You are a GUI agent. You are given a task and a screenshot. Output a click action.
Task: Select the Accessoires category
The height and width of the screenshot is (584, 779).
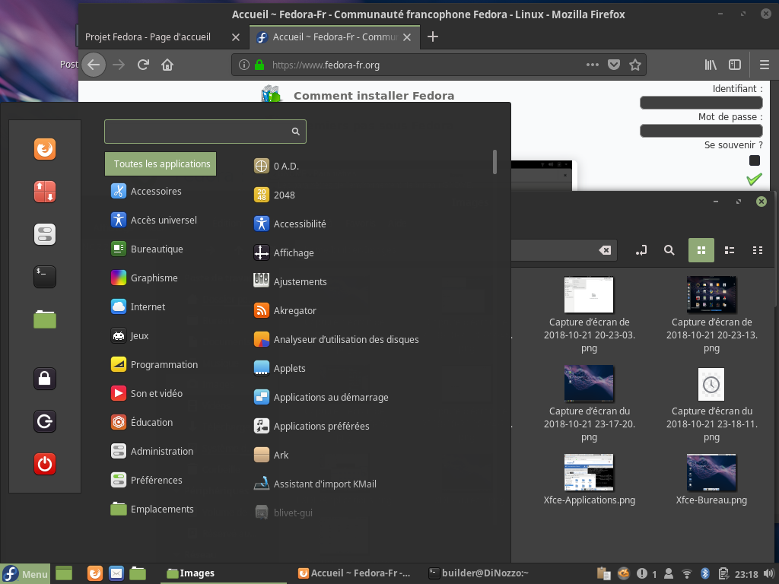(x=146, y=191)
